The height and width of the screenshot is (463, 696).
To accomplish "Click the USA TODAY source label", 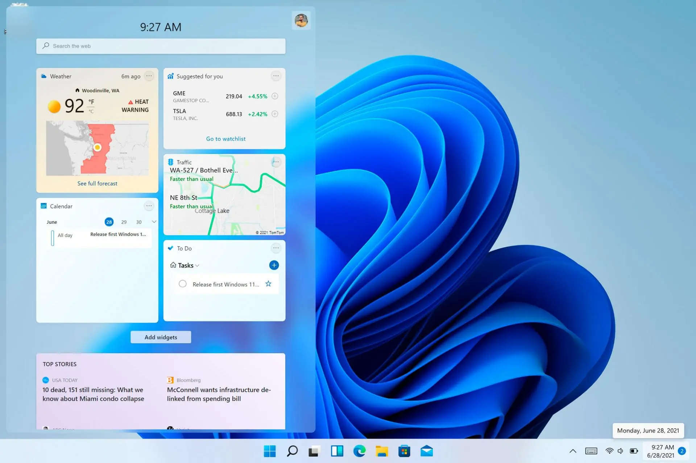I will (x=65, y=380).
